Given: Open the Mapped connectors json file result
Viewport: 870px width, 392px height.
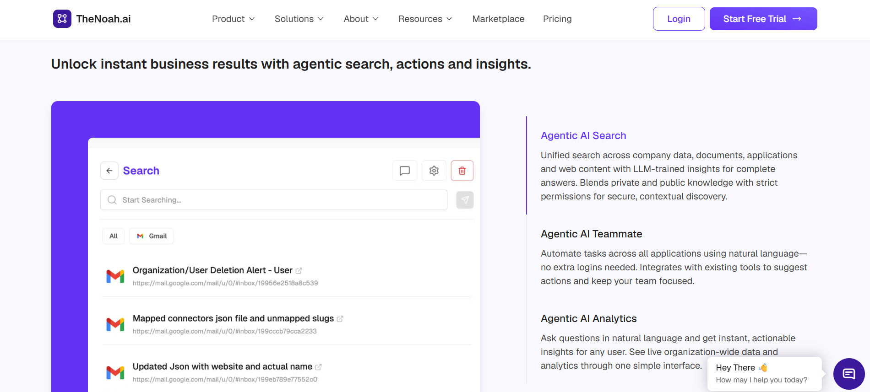Looking at the screenshot, I should click(233, 318).
